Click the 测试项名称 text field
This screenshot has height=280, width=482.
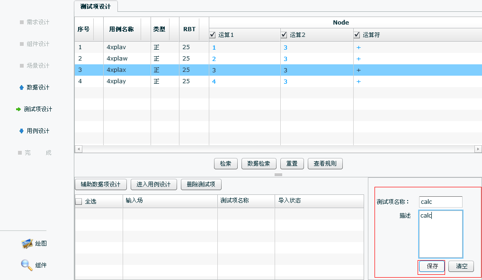(440, 202)
